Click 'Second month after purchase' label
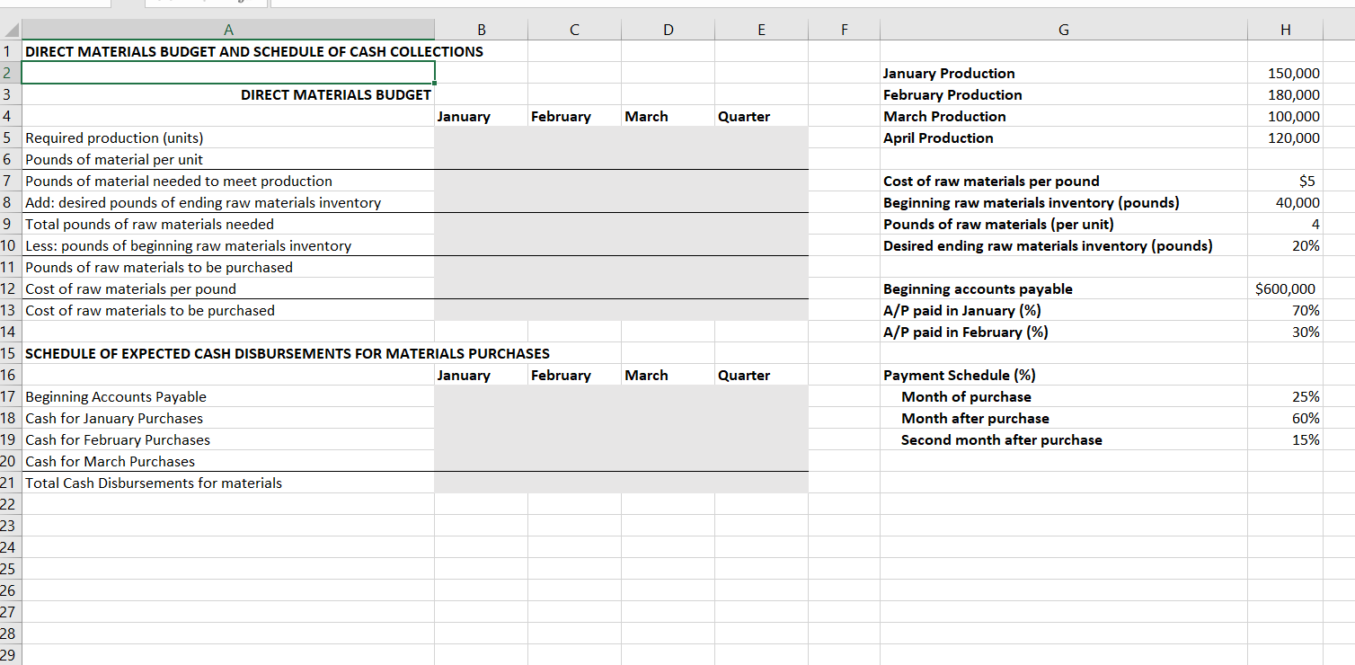 tap(1001, 440)
